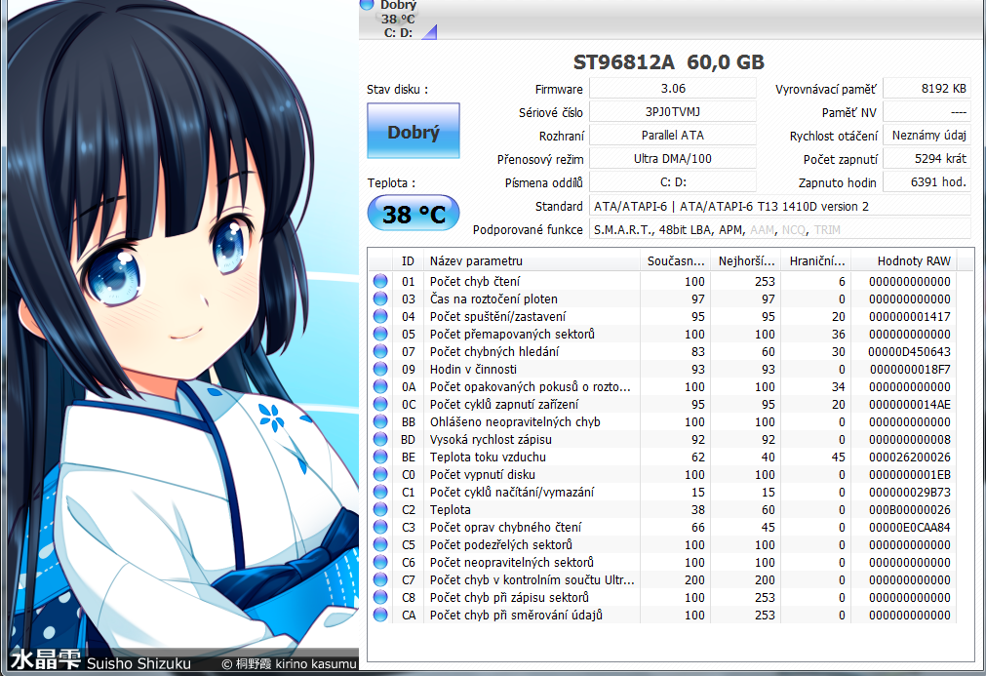
Task: Click the Rozhraní field Parallel ATA
Action: (x=673, y=136)
